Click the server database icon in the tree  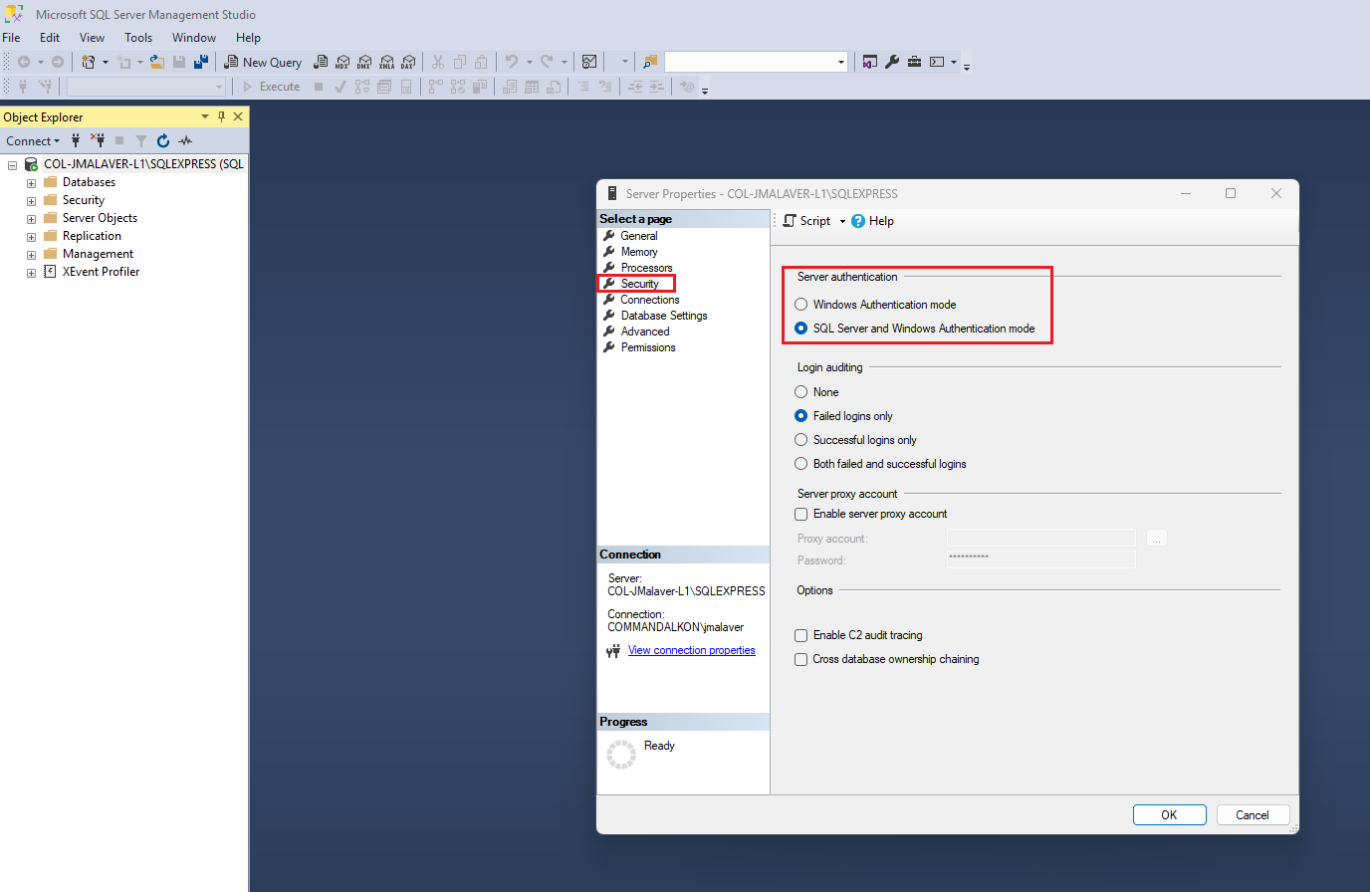(31, 164)
